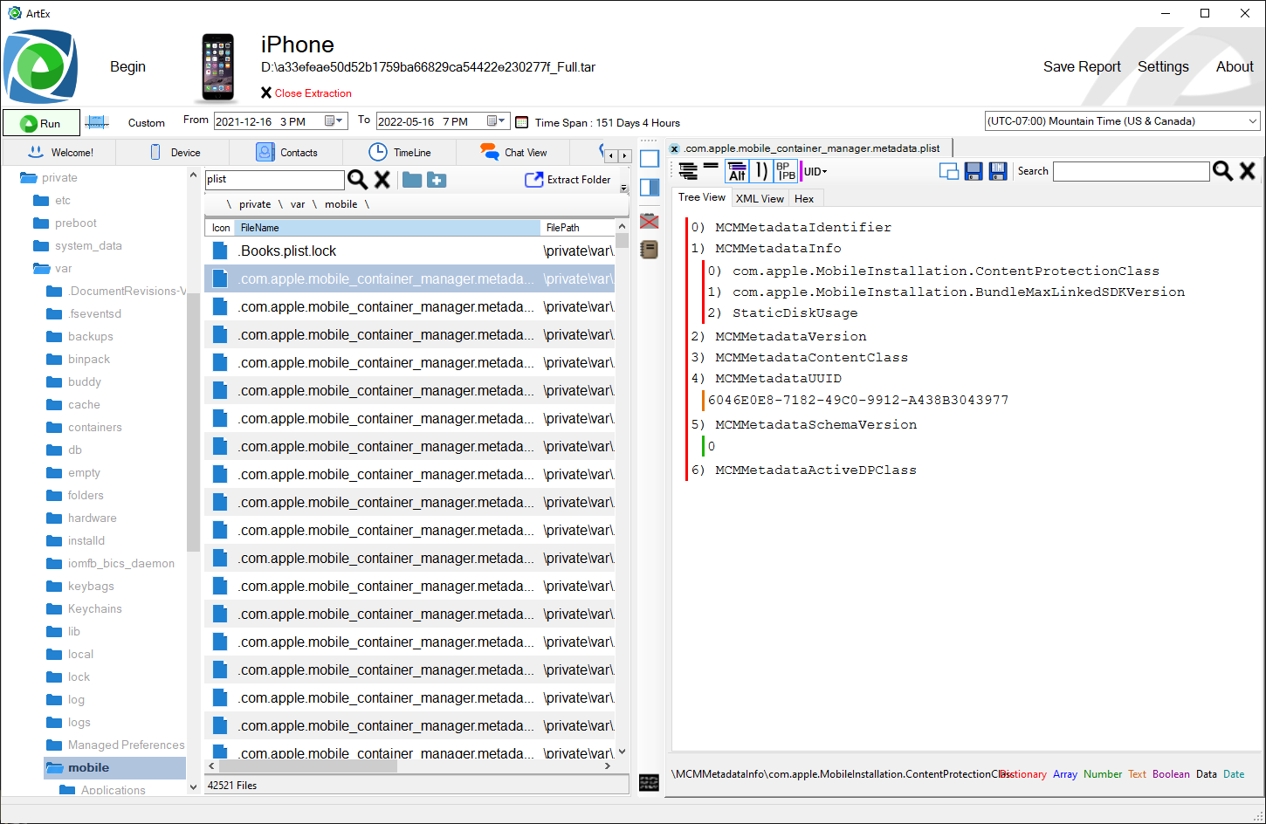Click the folder-with-plus icon
This screenshot has height=824, width=1266.
[437, 180]
